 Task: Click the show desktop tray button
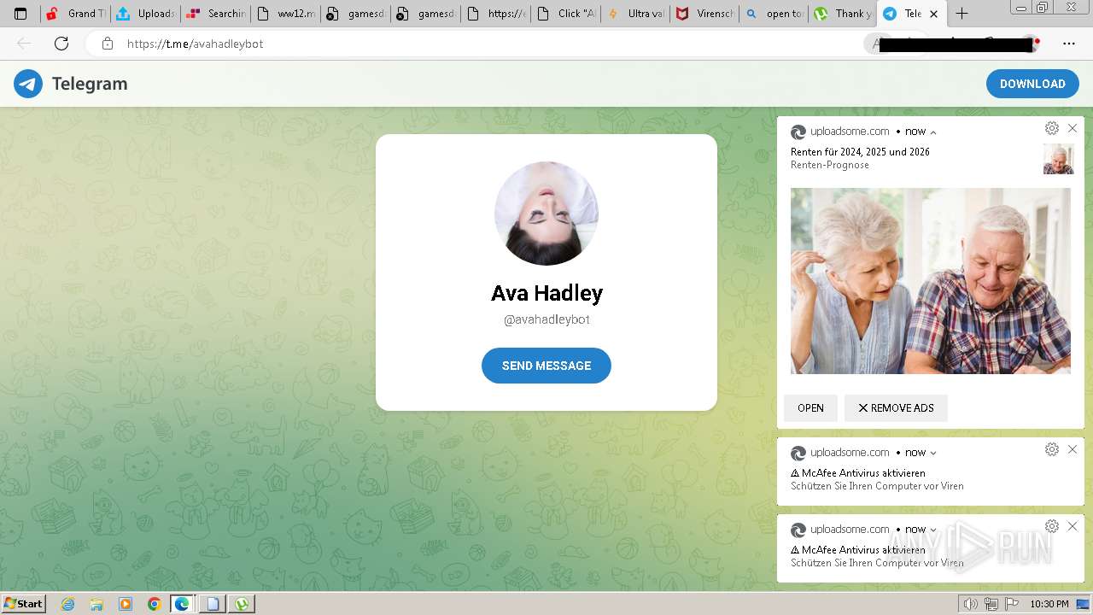(1084, 604)
